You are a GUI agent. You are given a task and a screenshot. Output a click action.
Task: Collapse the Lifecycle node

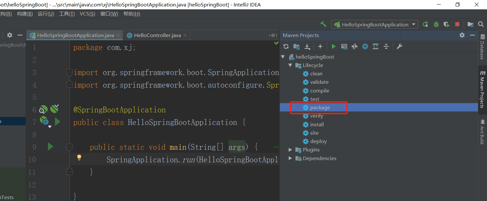tap(290, 65)
